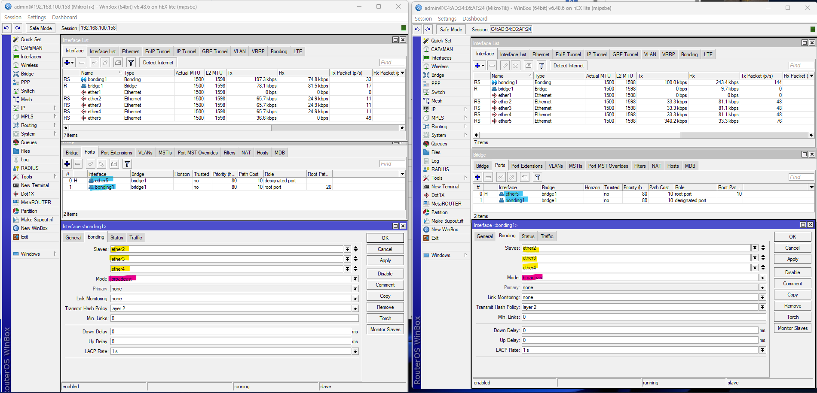Click the undo icon in right WinBox window
This screenshot has height=393, width=817.
417,30
